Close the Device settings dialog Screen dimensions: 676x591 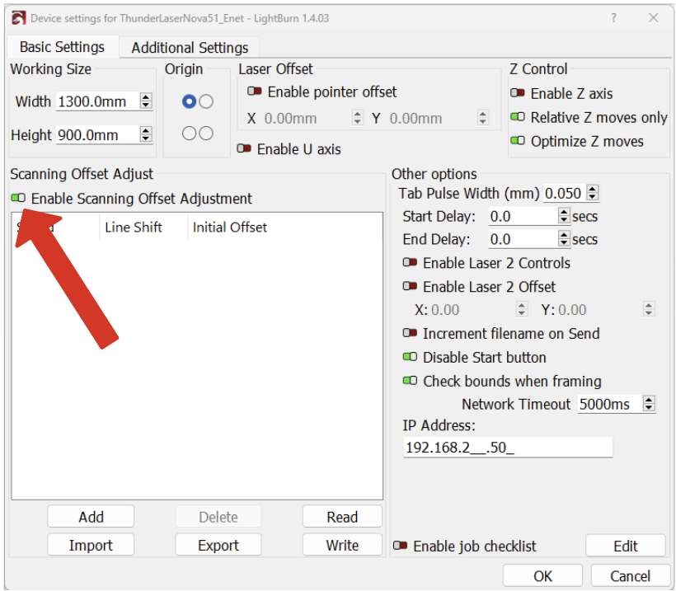pos(653,17)
